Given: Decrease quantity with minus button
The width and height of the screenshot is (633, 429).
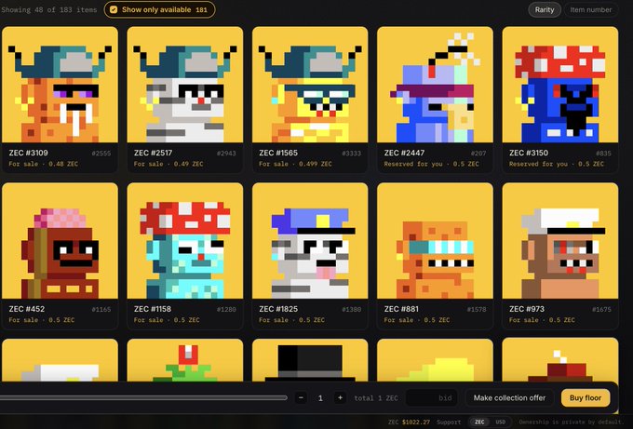Looking at the screenshot, I should pyautogui.click(x=301, y=398).
